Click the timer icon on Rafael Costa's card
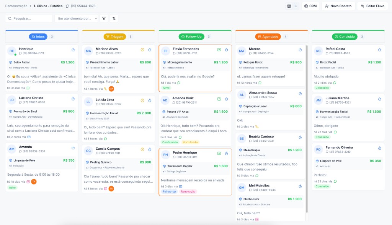This screenshot has width=392, height=225. [379, 50]
